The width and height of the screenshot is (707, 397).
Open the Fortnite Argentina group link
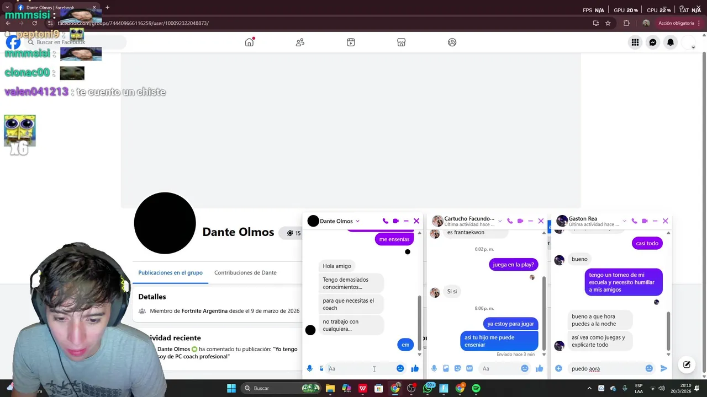(204, 311)
